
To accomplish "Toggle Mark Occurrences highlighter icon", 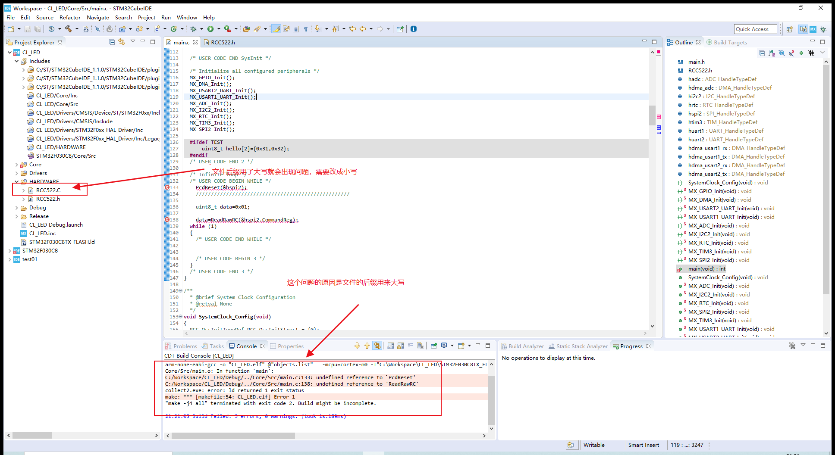I will (276, 29).
